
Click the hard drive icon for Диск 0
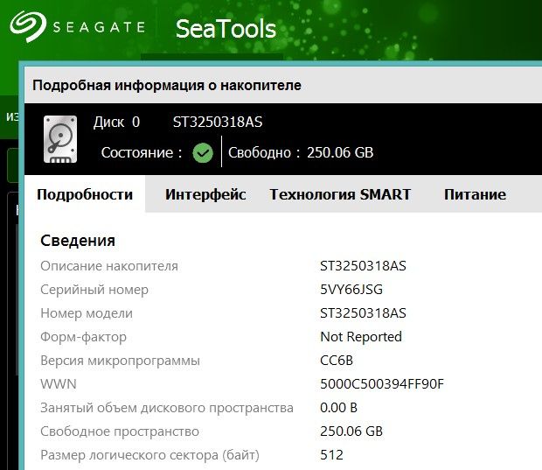60,139
